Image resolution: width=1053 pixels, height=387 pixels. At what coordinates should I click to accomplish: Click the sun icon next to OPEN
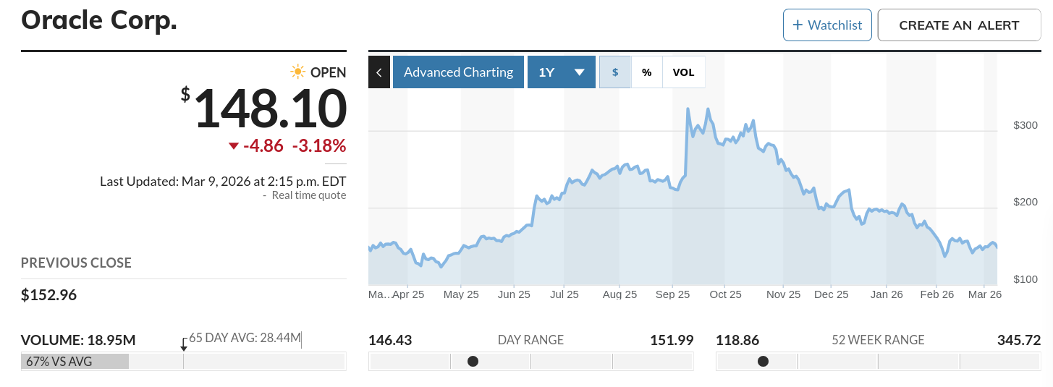pyautogui.click(x=297, y=72)
